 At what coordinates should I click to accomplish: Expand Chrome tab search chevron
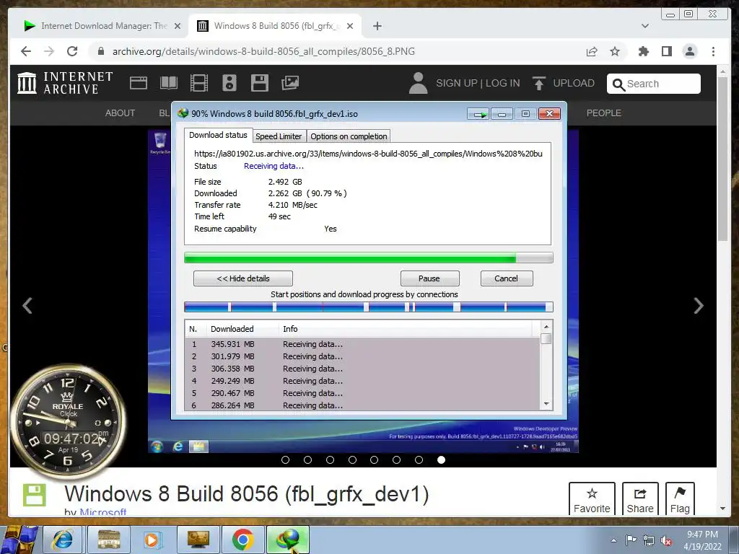645,26
